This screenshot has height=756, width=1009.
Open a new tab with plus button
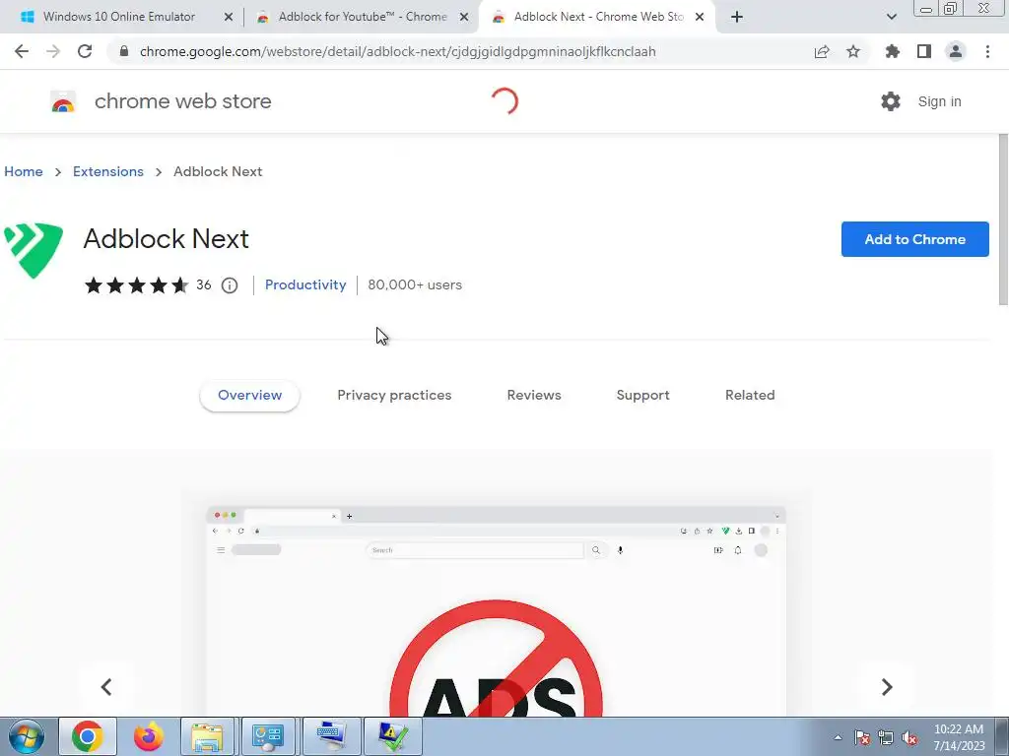(x=737, y=17)
